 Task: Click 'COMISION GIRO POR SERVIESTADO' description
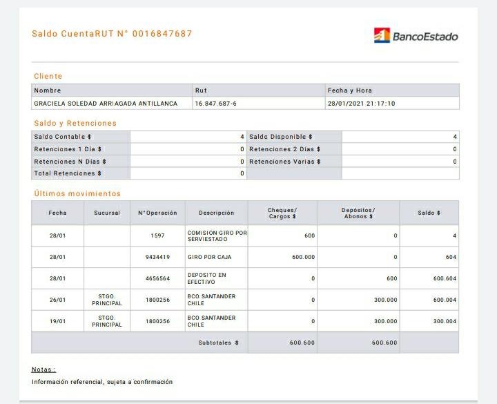coord(217,236)
